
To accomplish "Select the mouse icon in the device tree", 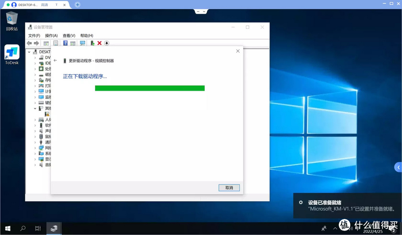I will (41, 136).
